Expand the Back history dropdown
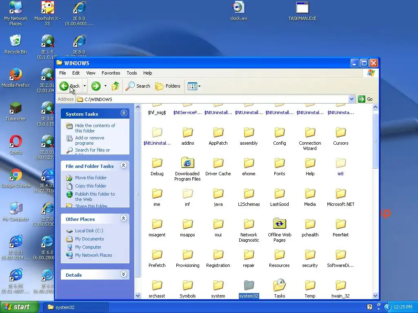 (84, 86)
